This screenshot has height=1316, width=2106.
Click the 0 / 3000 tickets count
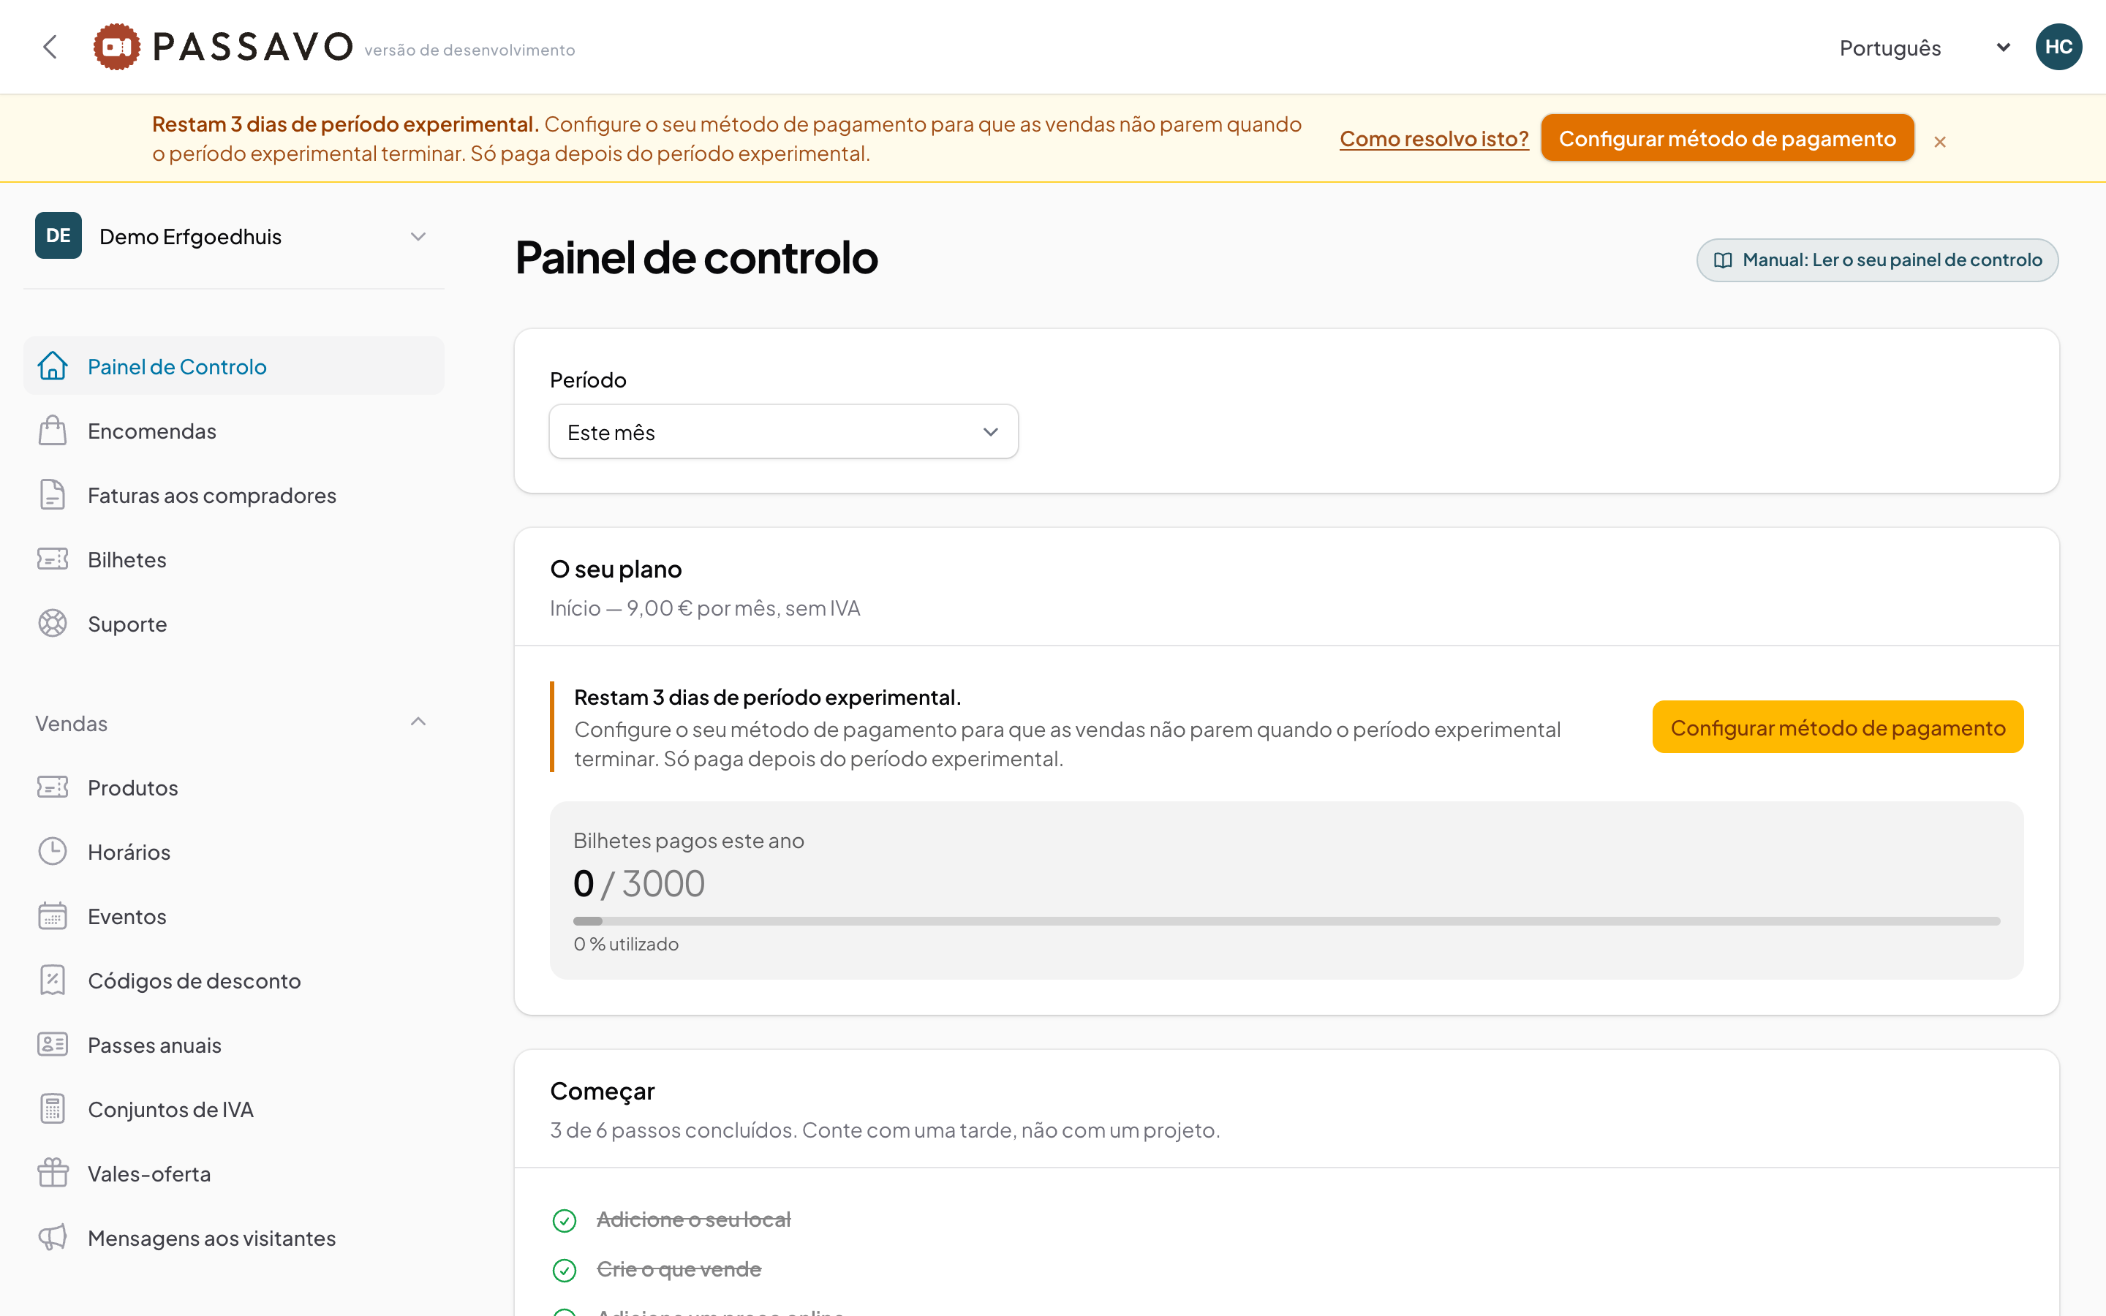(639, 883)
